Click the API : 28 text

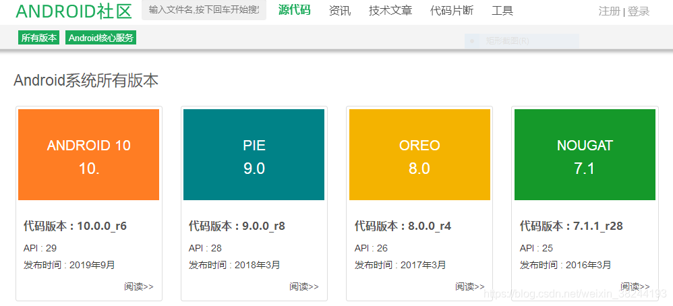pyautogui.click(x=205, y=248)
